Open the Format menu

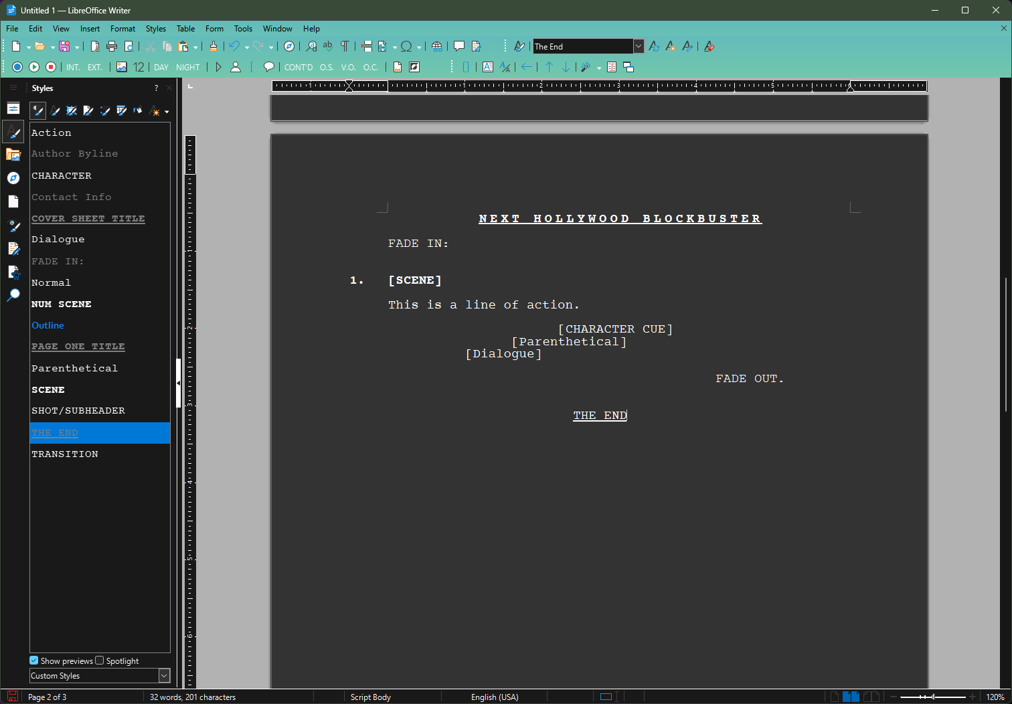[x=122, y=29]
